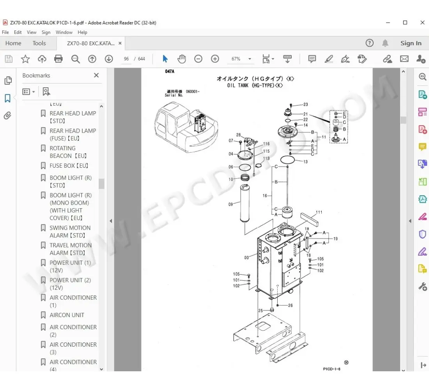Open the FUSE BOX【EU】bookmark

tap(69, 166)
